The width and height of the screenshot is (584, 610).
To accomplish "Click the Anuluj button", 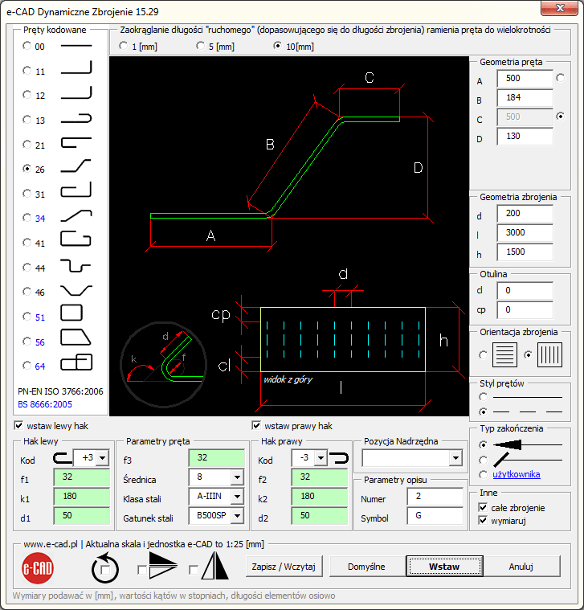I will 521,566.
